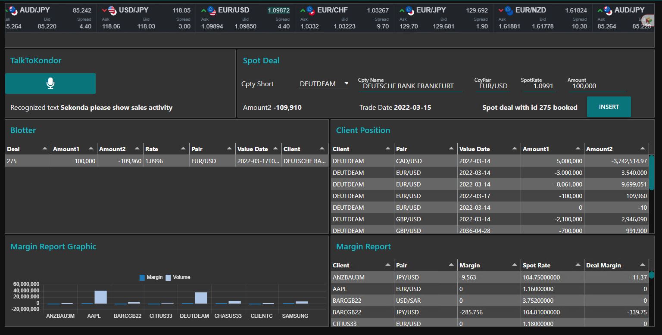Click the Trade Date 2022-03-15 value
662x335 pixels.
(x=412, y=108)
